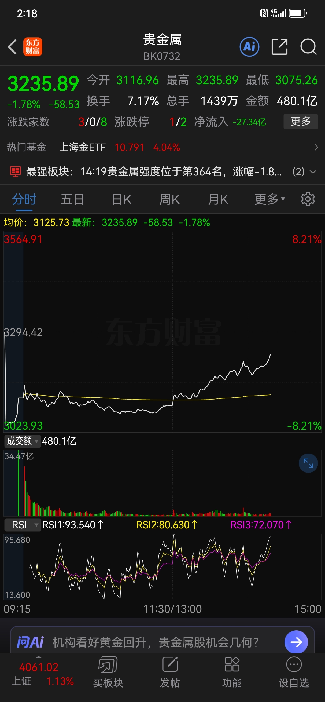This screenshot has height=702, width=325.
Task: Switch to the 周K tab
Action: click(x=169, y=199)
